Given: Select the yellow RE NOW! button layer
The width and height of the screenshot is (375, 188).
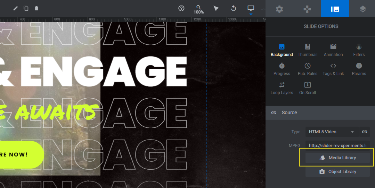Looking at the screenshot, I should click(x=22, y=154).
